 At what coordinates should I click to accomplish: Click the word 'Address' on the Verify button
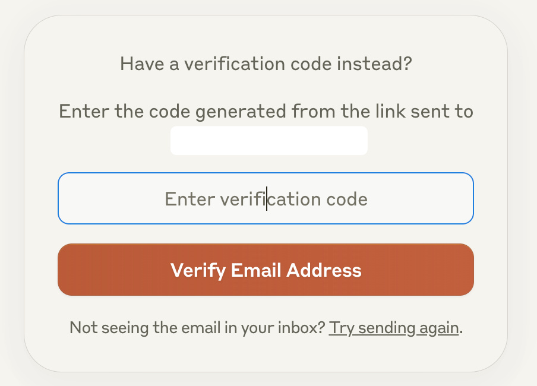[x=324, y=270]
